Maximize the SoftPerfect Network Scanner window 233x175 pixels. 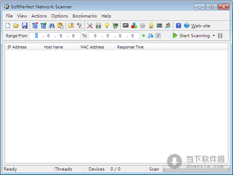coord(212,7)
